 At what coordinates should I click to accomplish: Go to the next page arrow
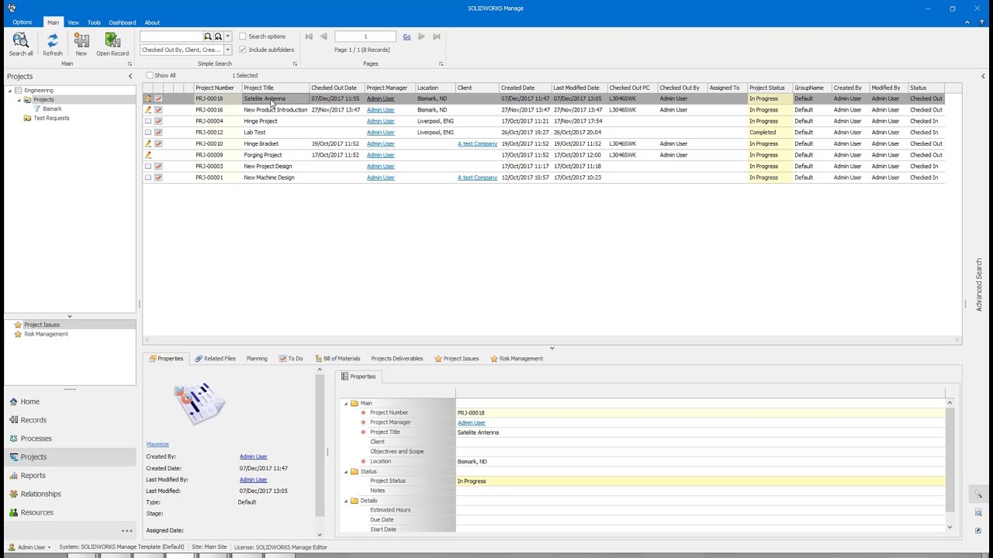click(421, 36)
